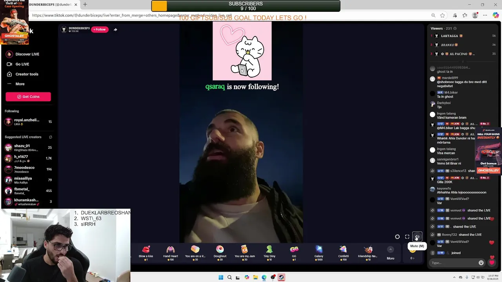Screen dimensions: 502x282
Task: Tap the heart like button in chat
Action: (492, 263)
